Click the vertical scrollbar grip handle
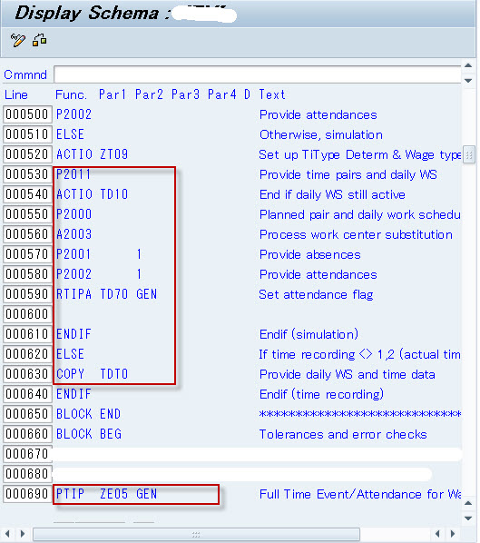Viewport: 480px width, 543px height. [x=469, y=154]
